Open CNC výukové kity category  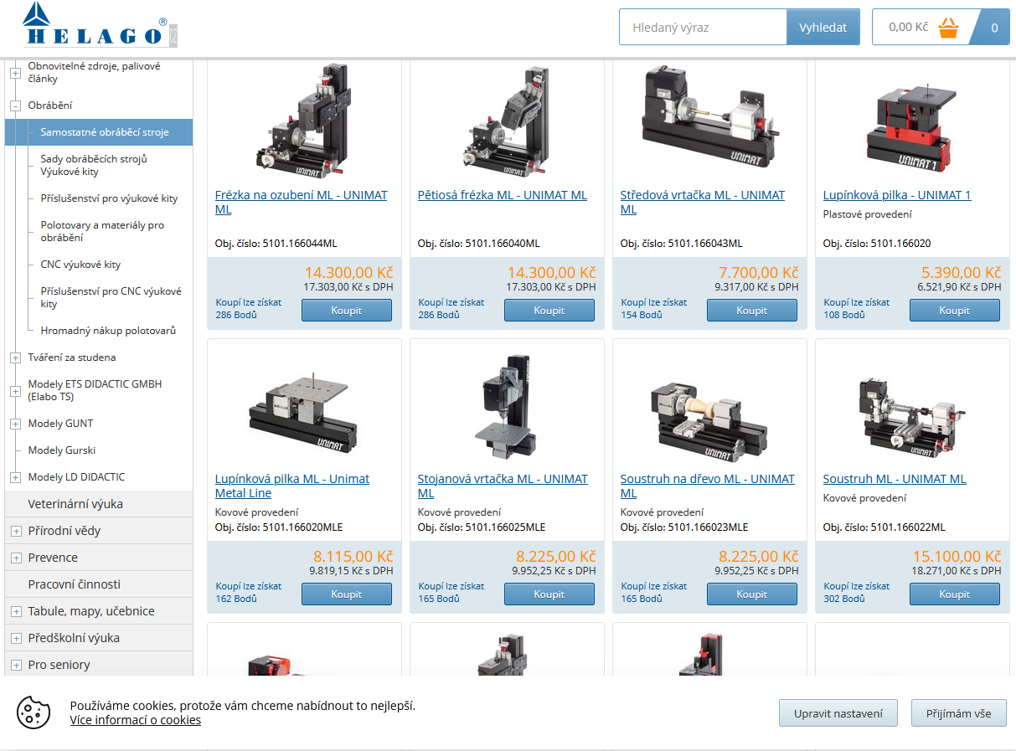coord(80,265)
